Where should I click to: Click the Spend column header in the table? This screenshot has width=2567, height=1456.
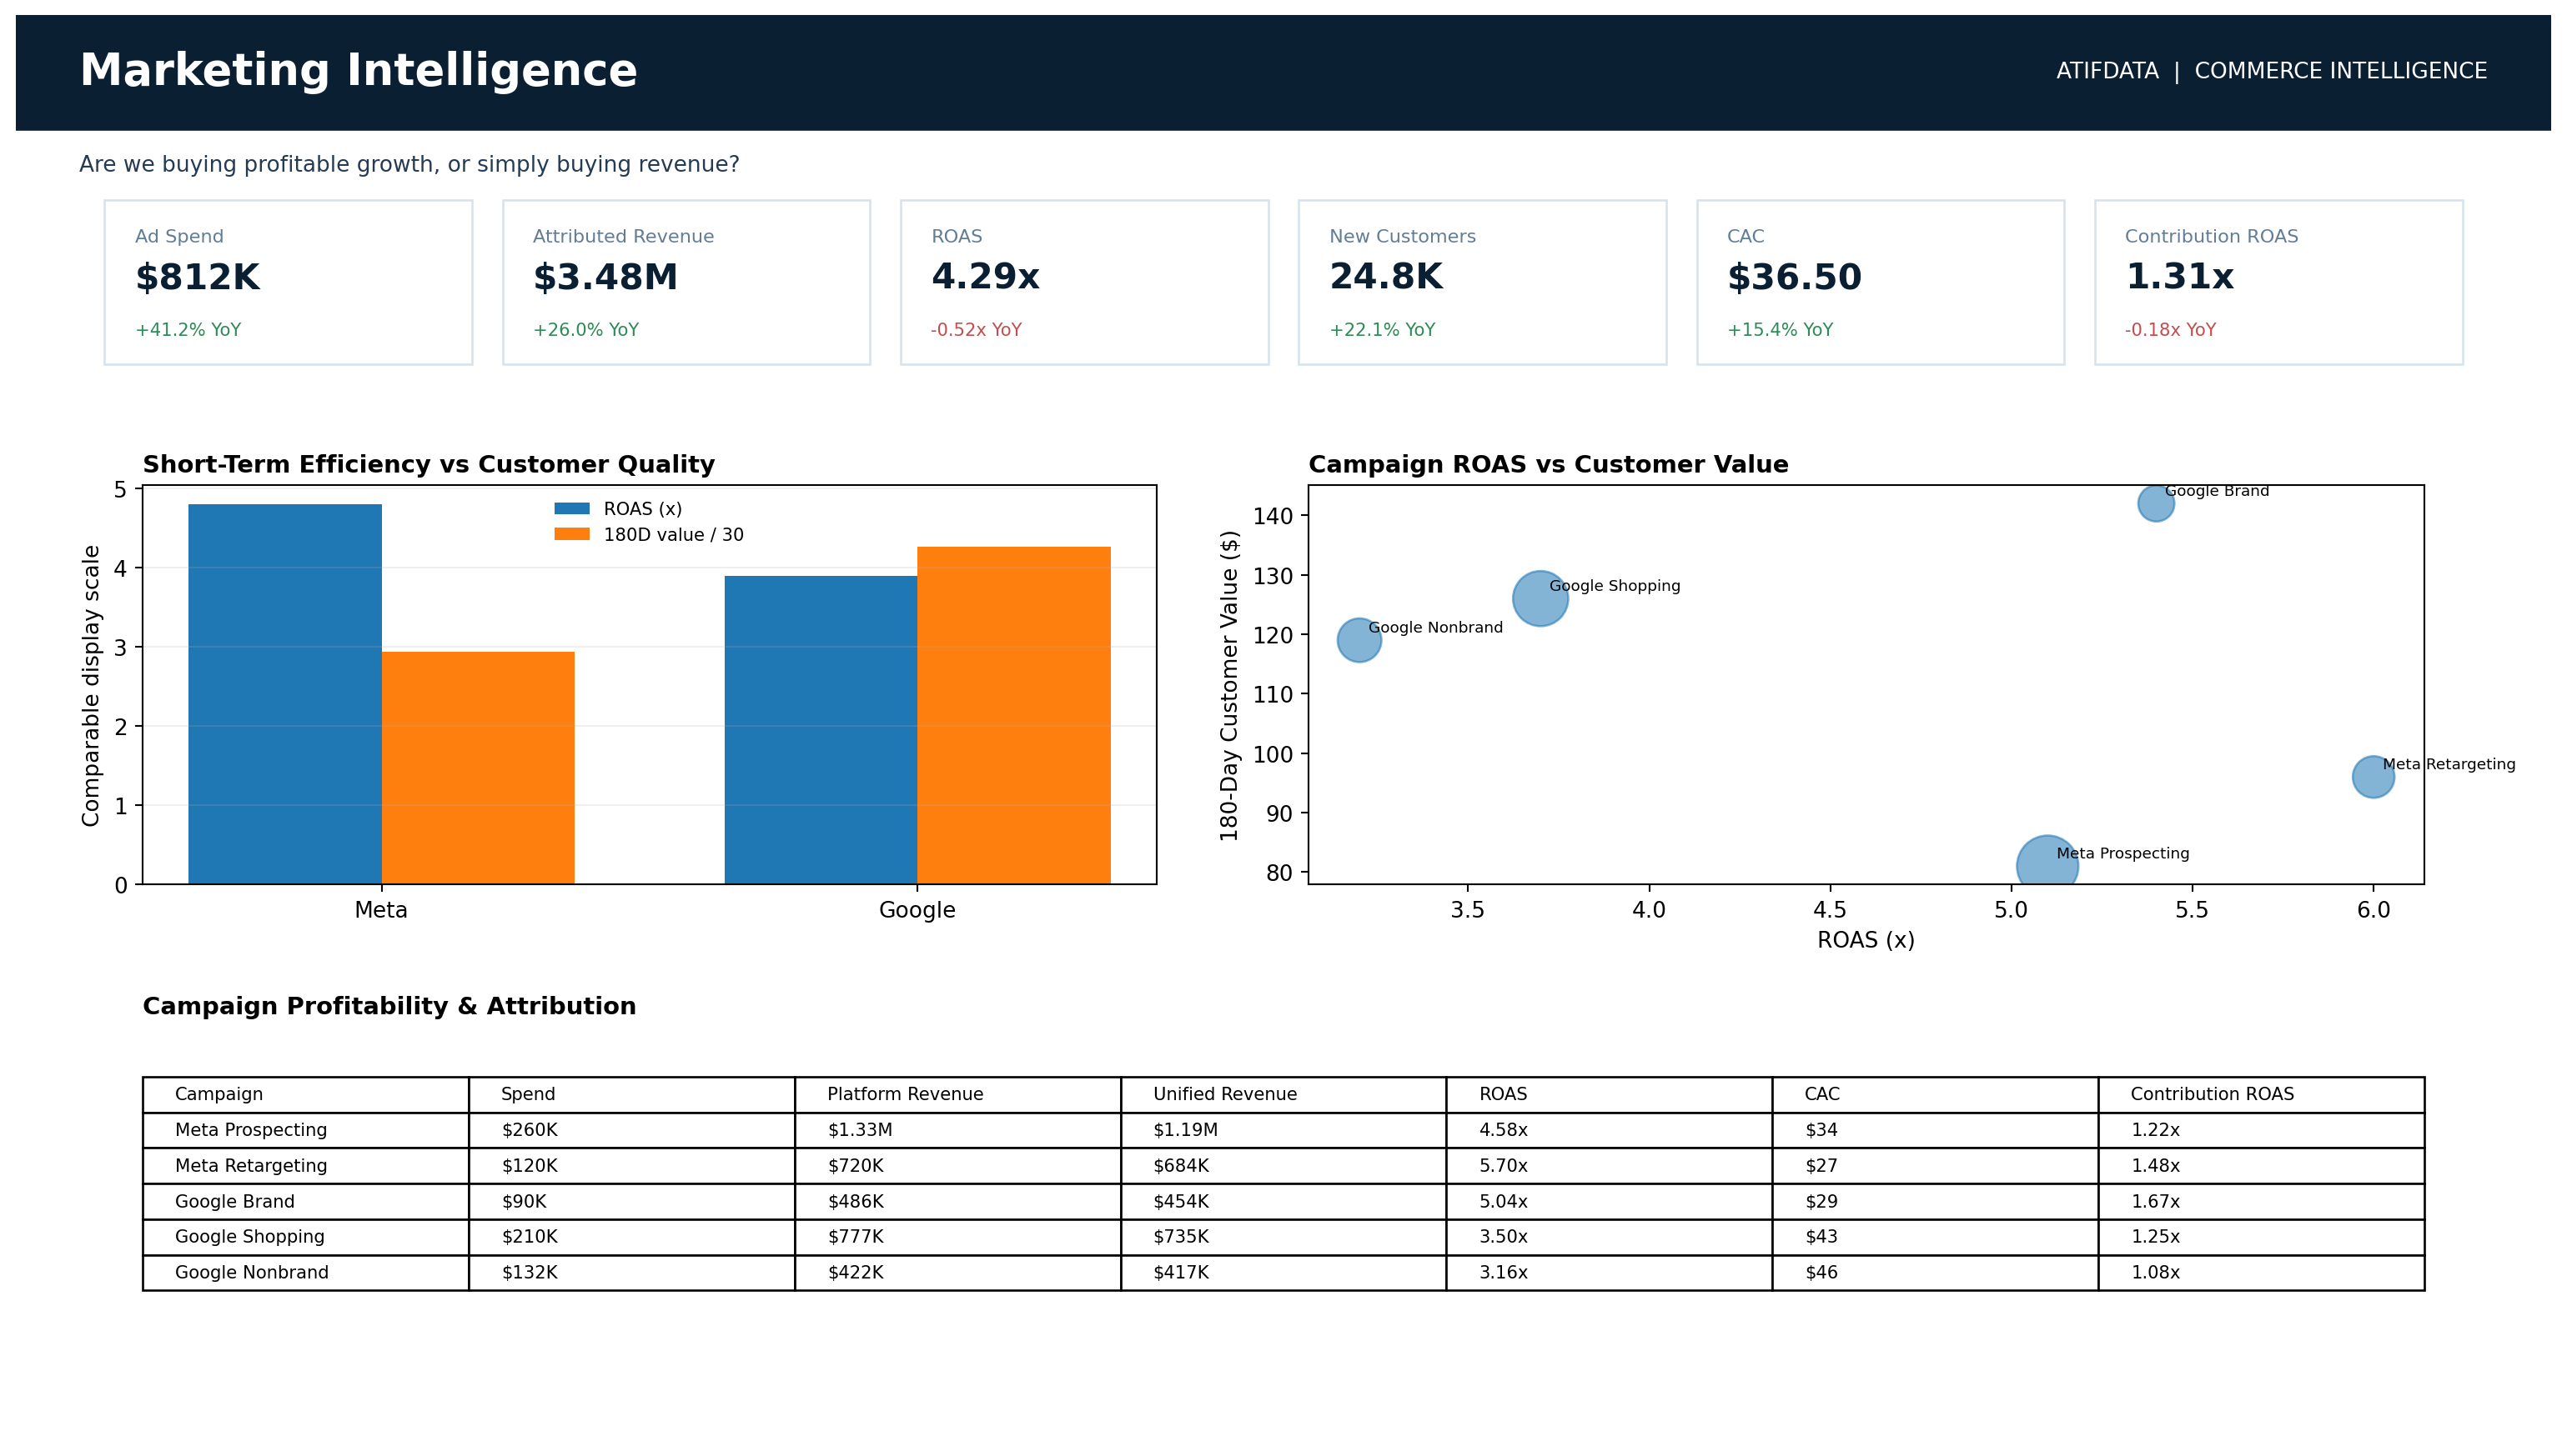click(632, 1095)
